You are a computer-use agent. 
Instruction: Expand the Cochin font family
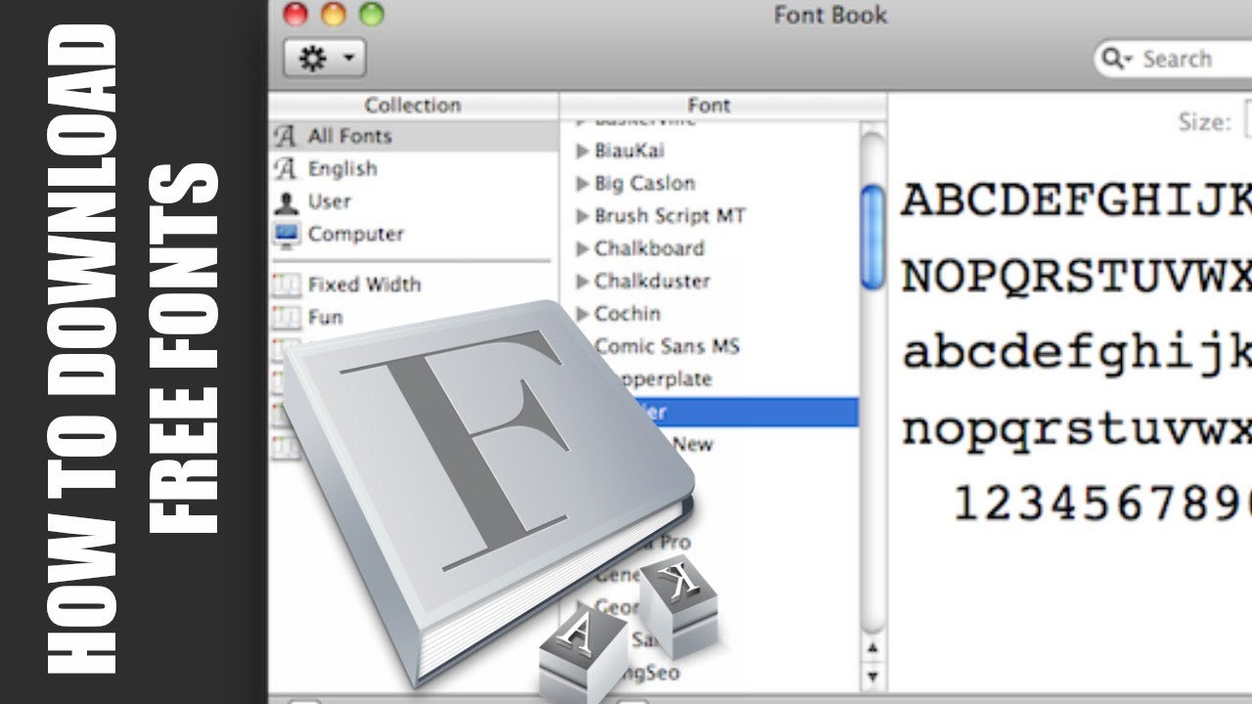582,314
